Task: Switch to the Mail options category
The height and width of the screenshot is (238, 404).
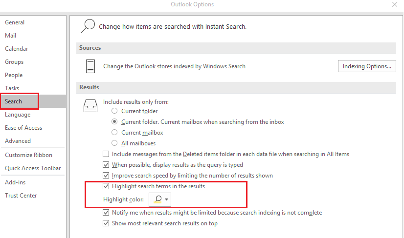Action: pyautogui.click(x=11, y=36)
